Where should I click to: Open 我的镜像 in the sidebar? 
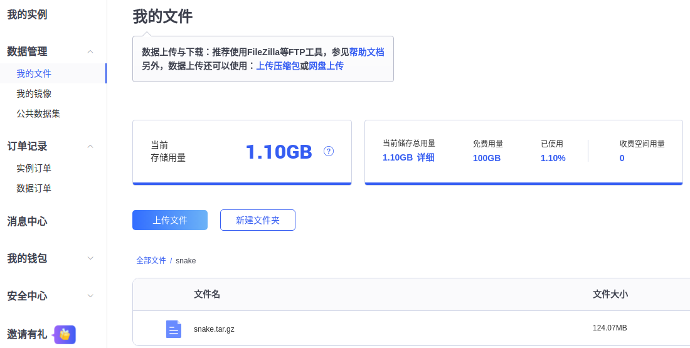pyautogui.click(x=34, y=93)
